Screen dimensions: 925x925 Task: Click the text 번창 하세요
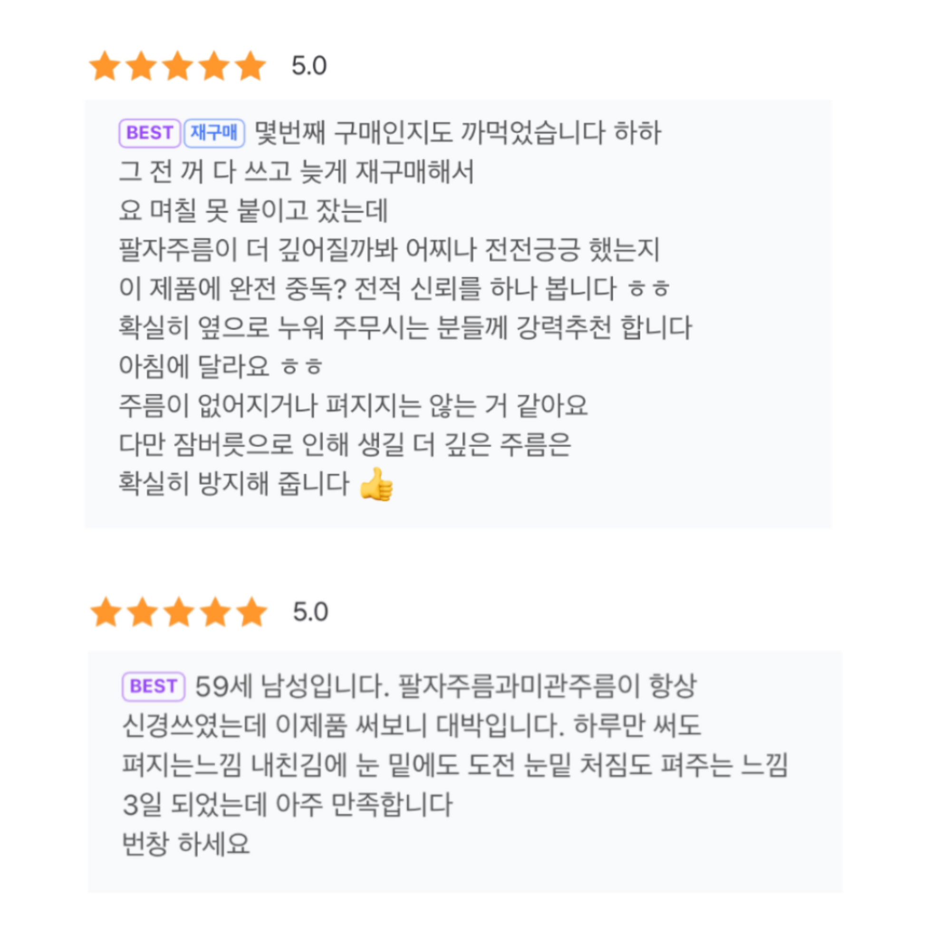(186, 844)
